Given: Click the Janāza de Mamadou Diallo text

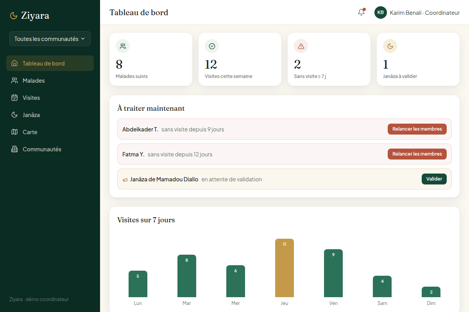Looking at the screenshot, I should 164,179.
